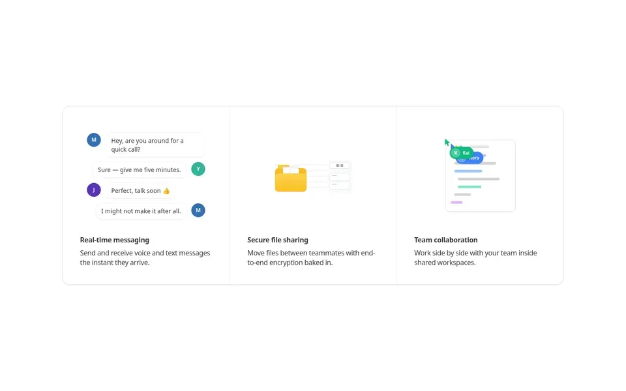The width and height of the screenshot is (626, 391).
Task: Click the 'I might not make it' message
Action: point(141,211)
